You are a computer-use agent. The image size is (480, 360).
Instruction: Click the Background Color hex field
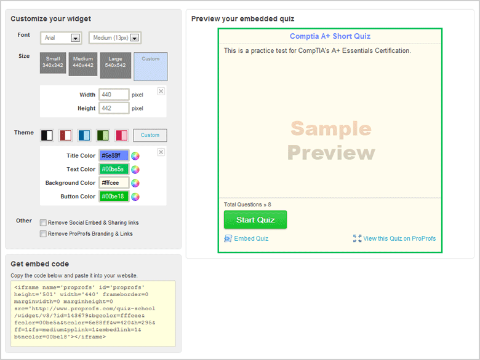coord(114,182)
